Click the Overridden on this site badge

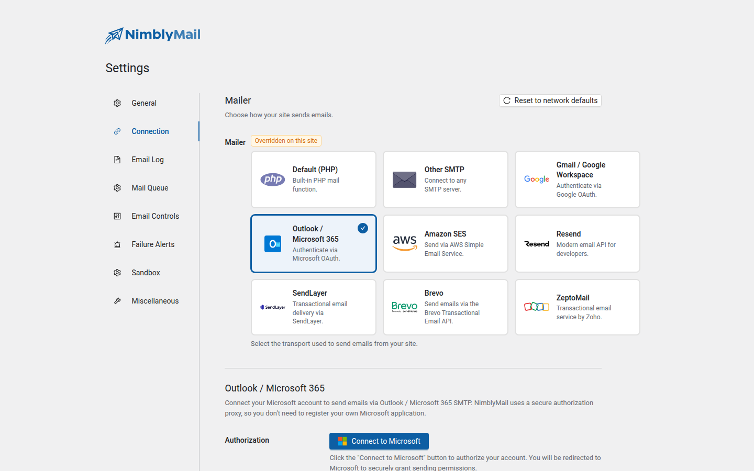[286, 141]
